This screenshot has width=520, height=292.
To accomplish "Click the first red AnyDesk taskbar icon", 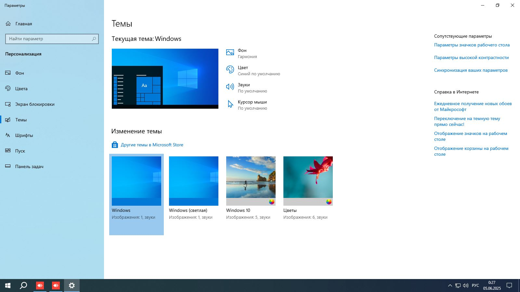I will point(40,286).
